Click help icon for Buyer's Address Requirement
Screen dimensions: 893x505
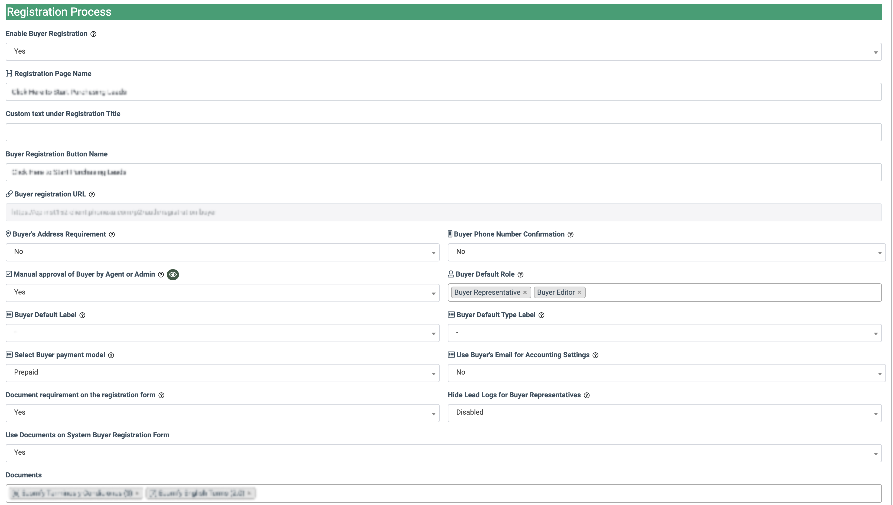click(112, 234)
